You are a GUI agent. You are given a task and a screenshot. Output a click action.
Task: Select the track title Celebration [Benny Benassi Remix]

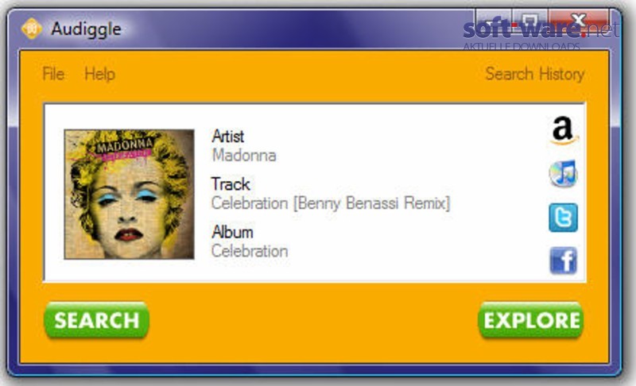pos(331,203)
